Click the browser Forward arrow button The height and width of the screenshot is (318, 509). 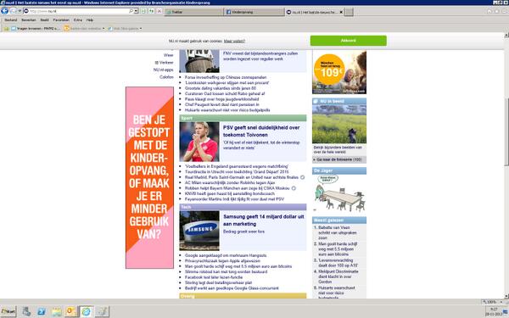tap(13, 11)
